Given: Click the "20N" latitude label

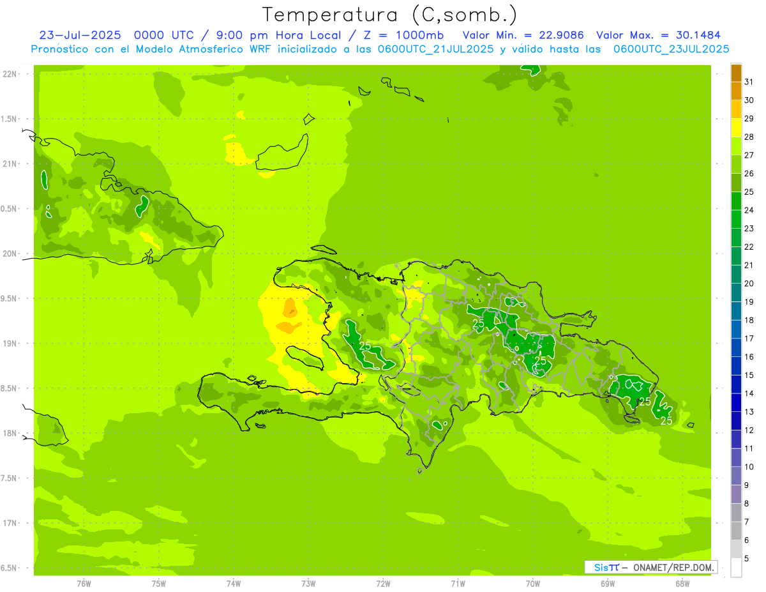Looking at the screenshot, I should 10,254.
